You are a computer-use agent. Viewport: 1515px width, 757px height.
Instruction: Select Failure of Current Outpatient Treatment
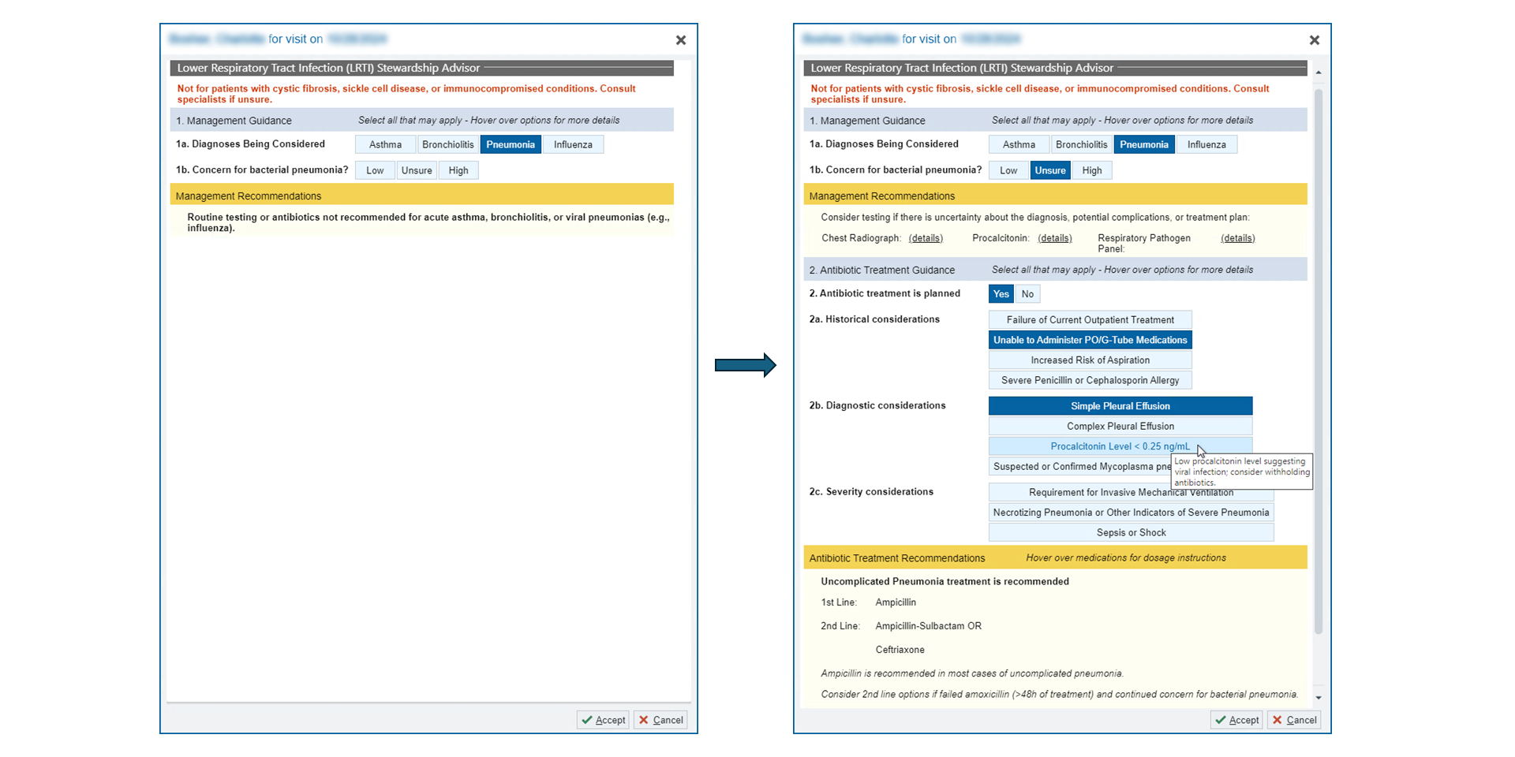(x=1090, y=319)
